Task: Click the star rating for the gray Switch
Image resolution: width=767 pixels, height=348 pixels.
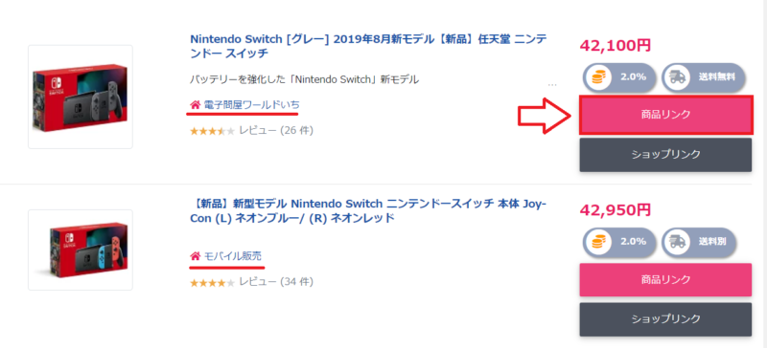Action: (212, 131)
